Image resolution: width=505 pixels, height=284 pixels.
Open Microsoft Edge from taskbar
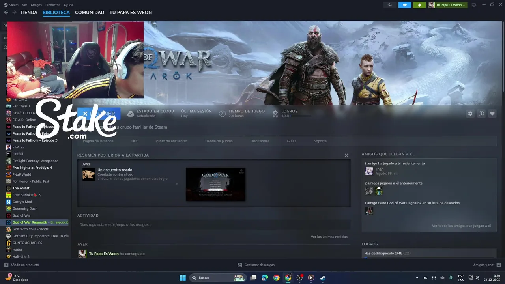265,278
